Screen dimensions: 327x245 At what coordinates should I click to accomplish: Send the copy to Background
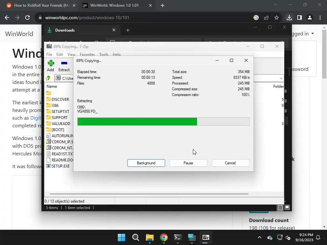[146, 163]
